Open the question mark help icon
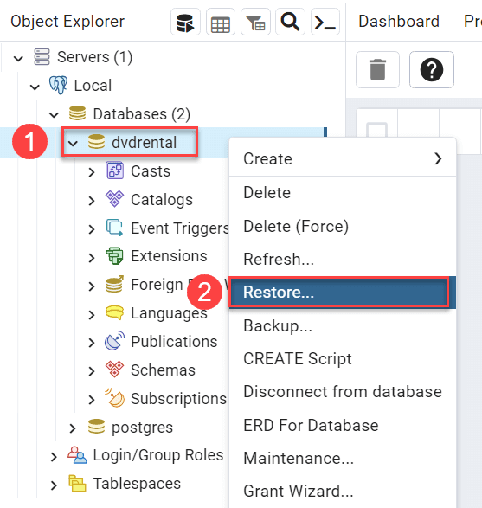The height and width of the screenshot is (508, 482). (x=432, y=69)
